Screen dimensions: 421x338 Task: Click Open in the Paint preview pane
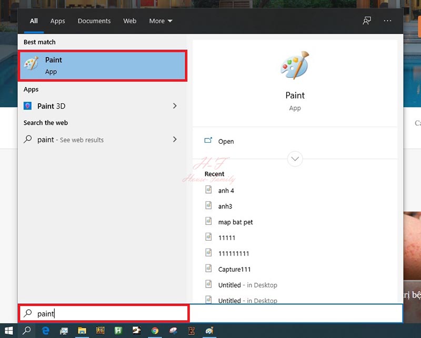coord(226,141)
